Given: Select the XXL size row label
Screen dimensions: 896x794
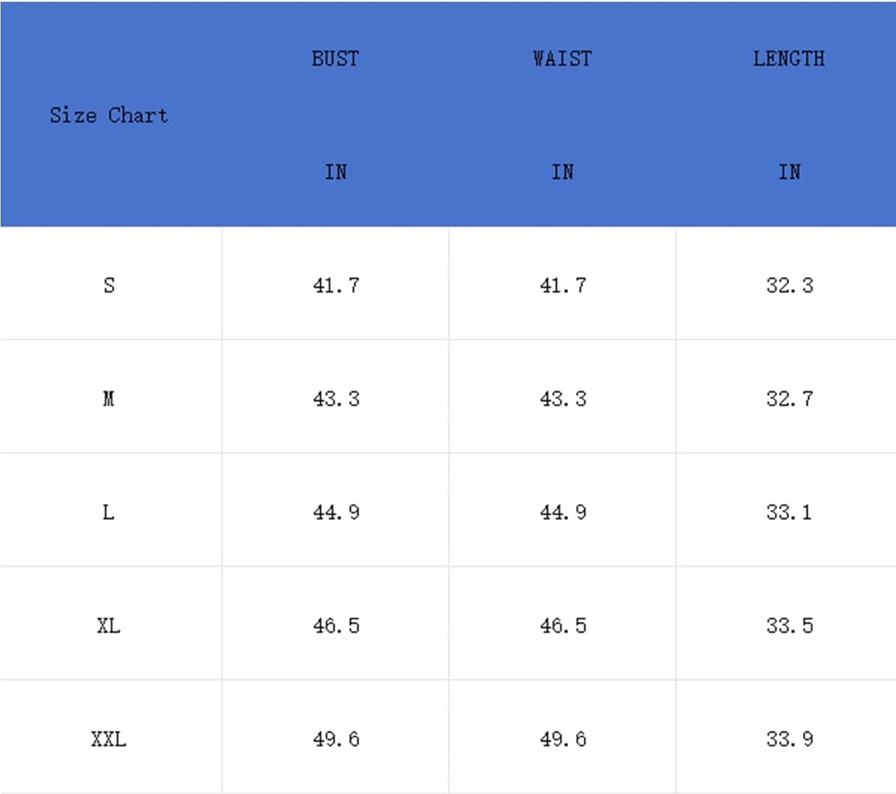Looking at the screenshot, I should (109, 739).
